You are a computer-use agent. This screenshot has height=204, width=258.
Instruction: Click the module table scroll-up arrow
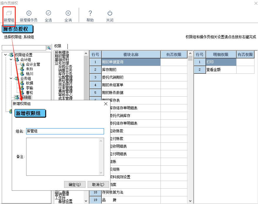[190, 53]
